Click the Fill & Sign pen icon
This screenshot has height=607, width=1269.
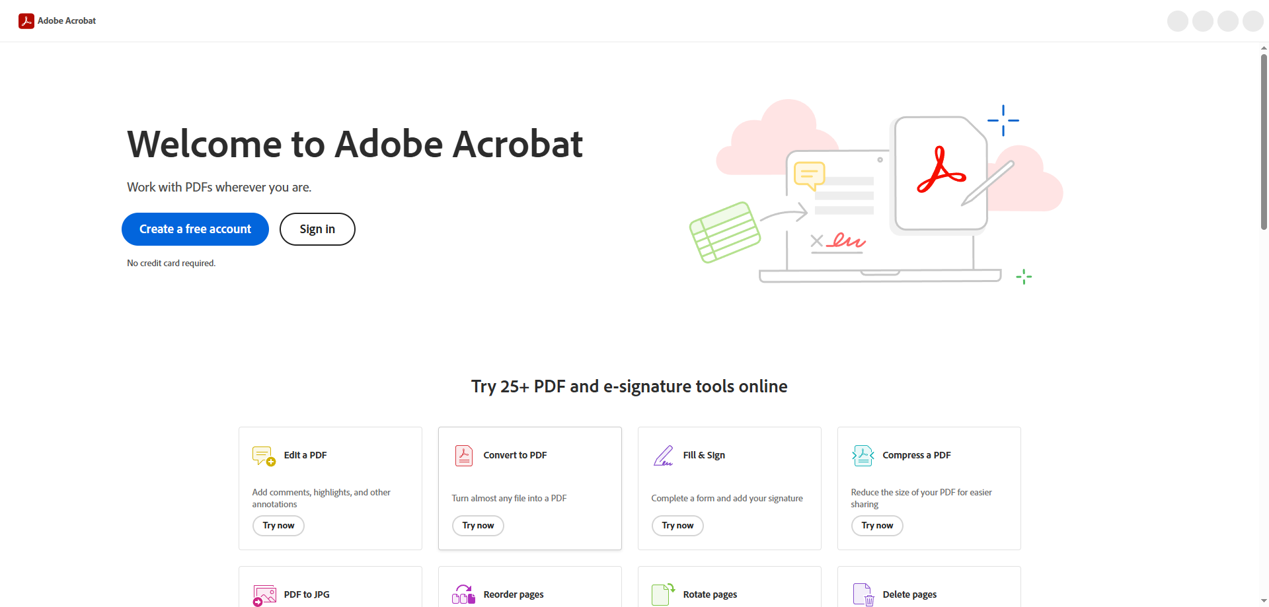(664, 456)
